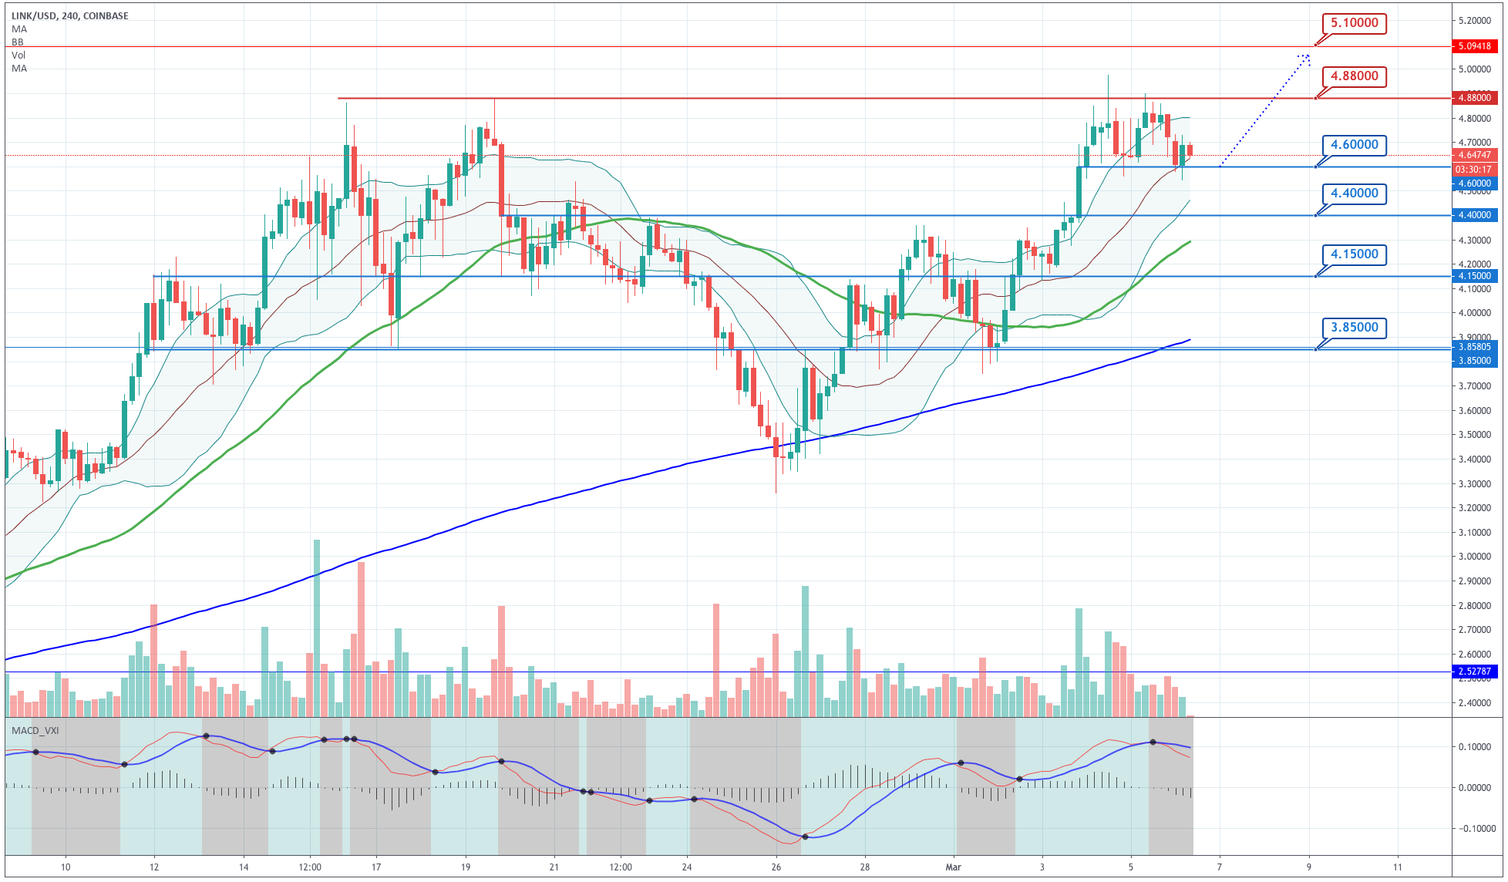Click the blue 3.85000 price callout
The width and height of the screenshot is (1508, 882).
click(x=1355, y=328)
